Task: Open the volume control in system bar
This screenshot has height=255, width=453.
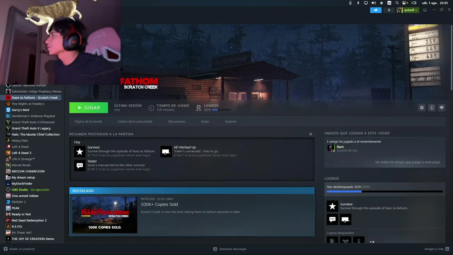Action: (x=374, y=3)
